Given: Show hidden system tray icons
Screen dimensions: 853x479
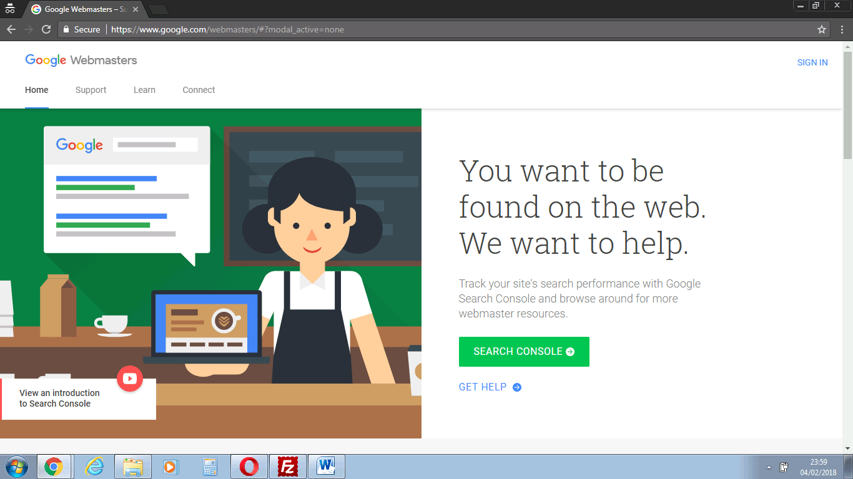Looking at the screenshot, I should tap(768, 467).
